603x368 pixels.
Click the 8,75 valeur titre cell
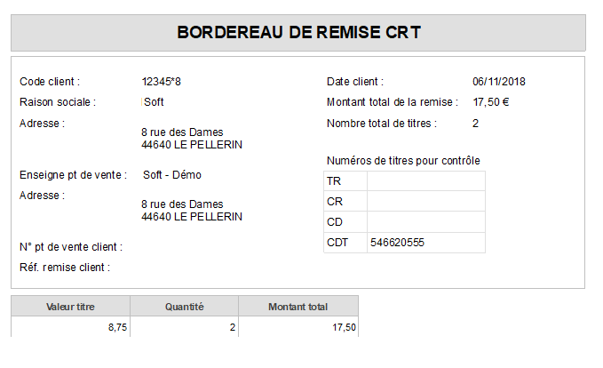point(70,327)
